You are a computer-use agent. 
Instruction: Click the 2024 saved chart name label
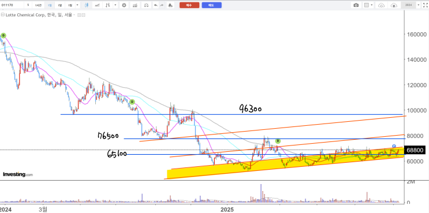point(408,5)
